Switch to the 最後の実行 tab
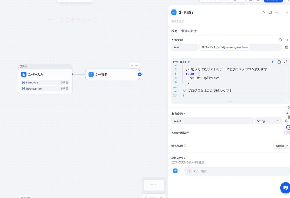The image size is (290, 198). coord(189,31)
